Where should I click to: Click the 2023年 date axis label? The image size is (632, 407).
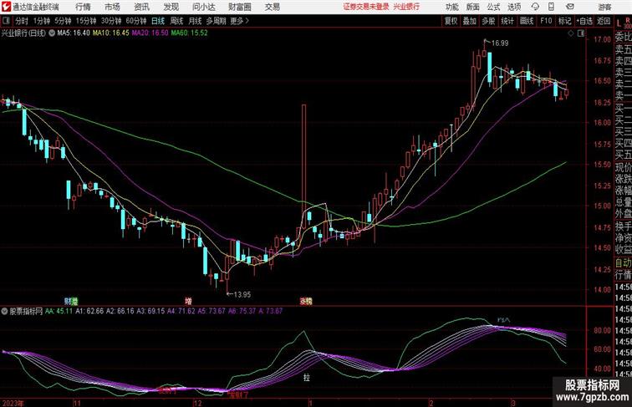click(13, 403)
